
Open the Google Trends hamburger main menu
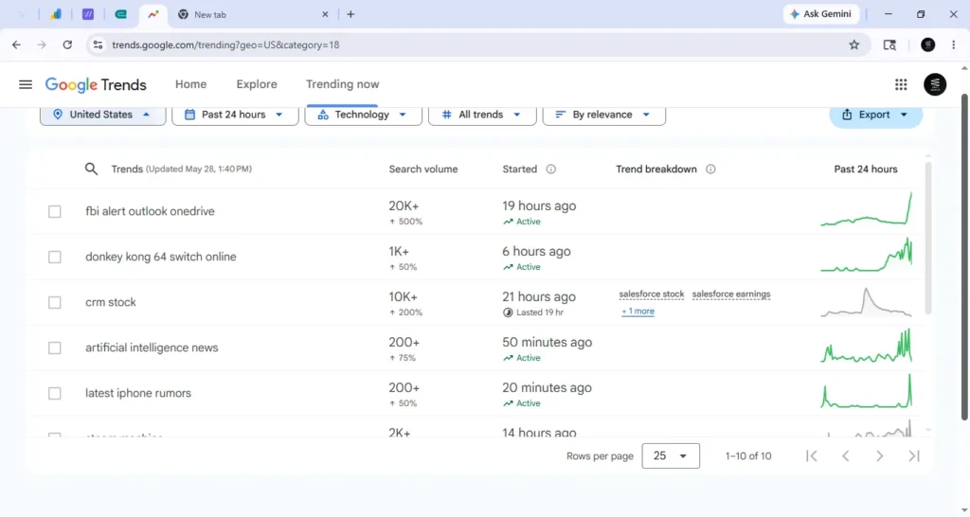tap(26, 84)
